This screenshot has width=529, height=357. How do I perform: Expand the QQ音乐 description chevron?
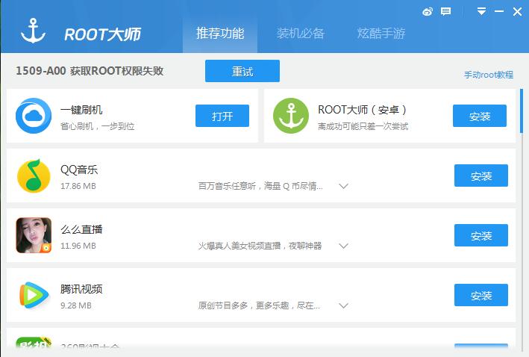tap(343, 186)
